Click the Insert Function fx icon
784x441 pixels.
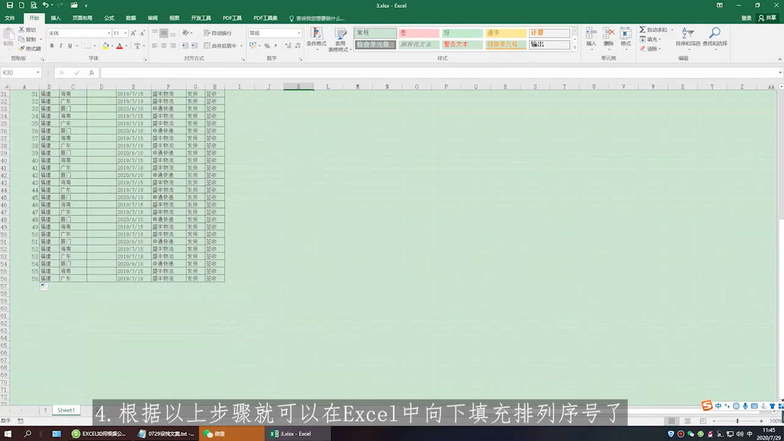click(91, 73)
